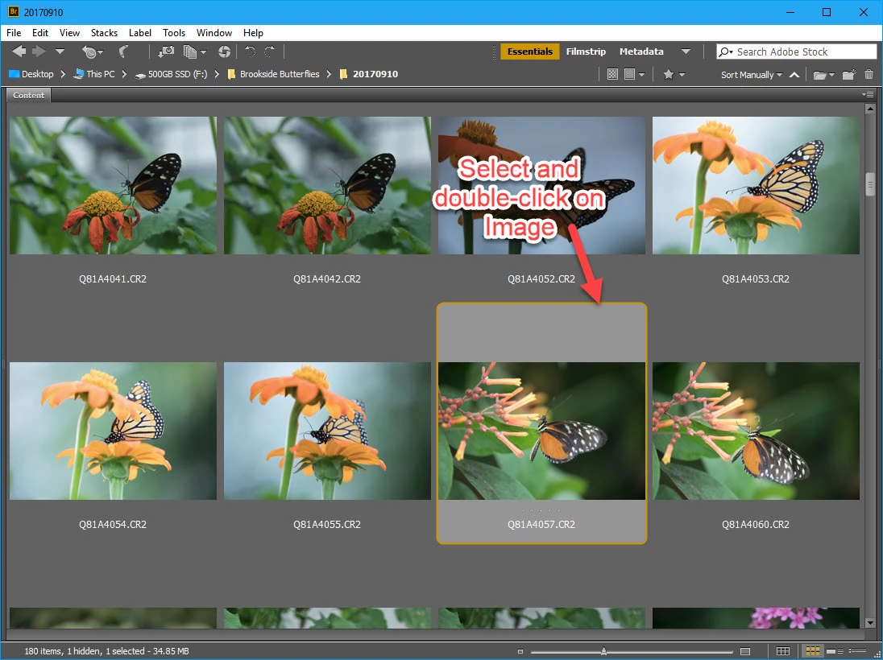Go forward using the right arrow

coord(39,52)
